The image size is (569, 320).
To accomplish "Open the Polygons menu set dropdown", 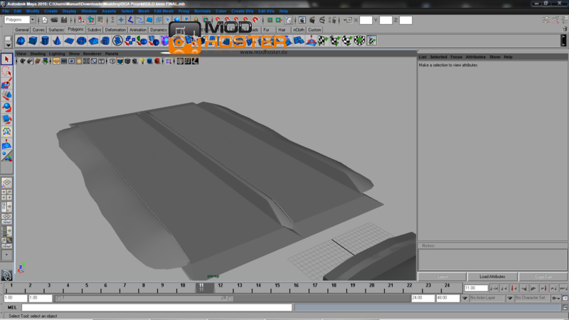I will point(33,20).
